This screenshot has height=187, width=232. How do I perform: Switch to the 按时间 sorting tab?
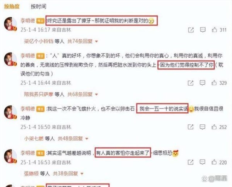pos(38,6)
